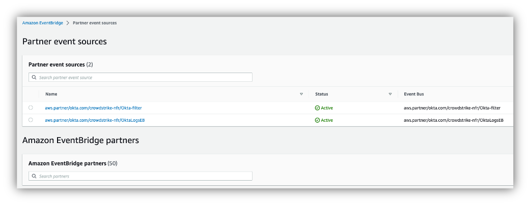Click magnifier icon in Search partners box

tap(34, 176)
